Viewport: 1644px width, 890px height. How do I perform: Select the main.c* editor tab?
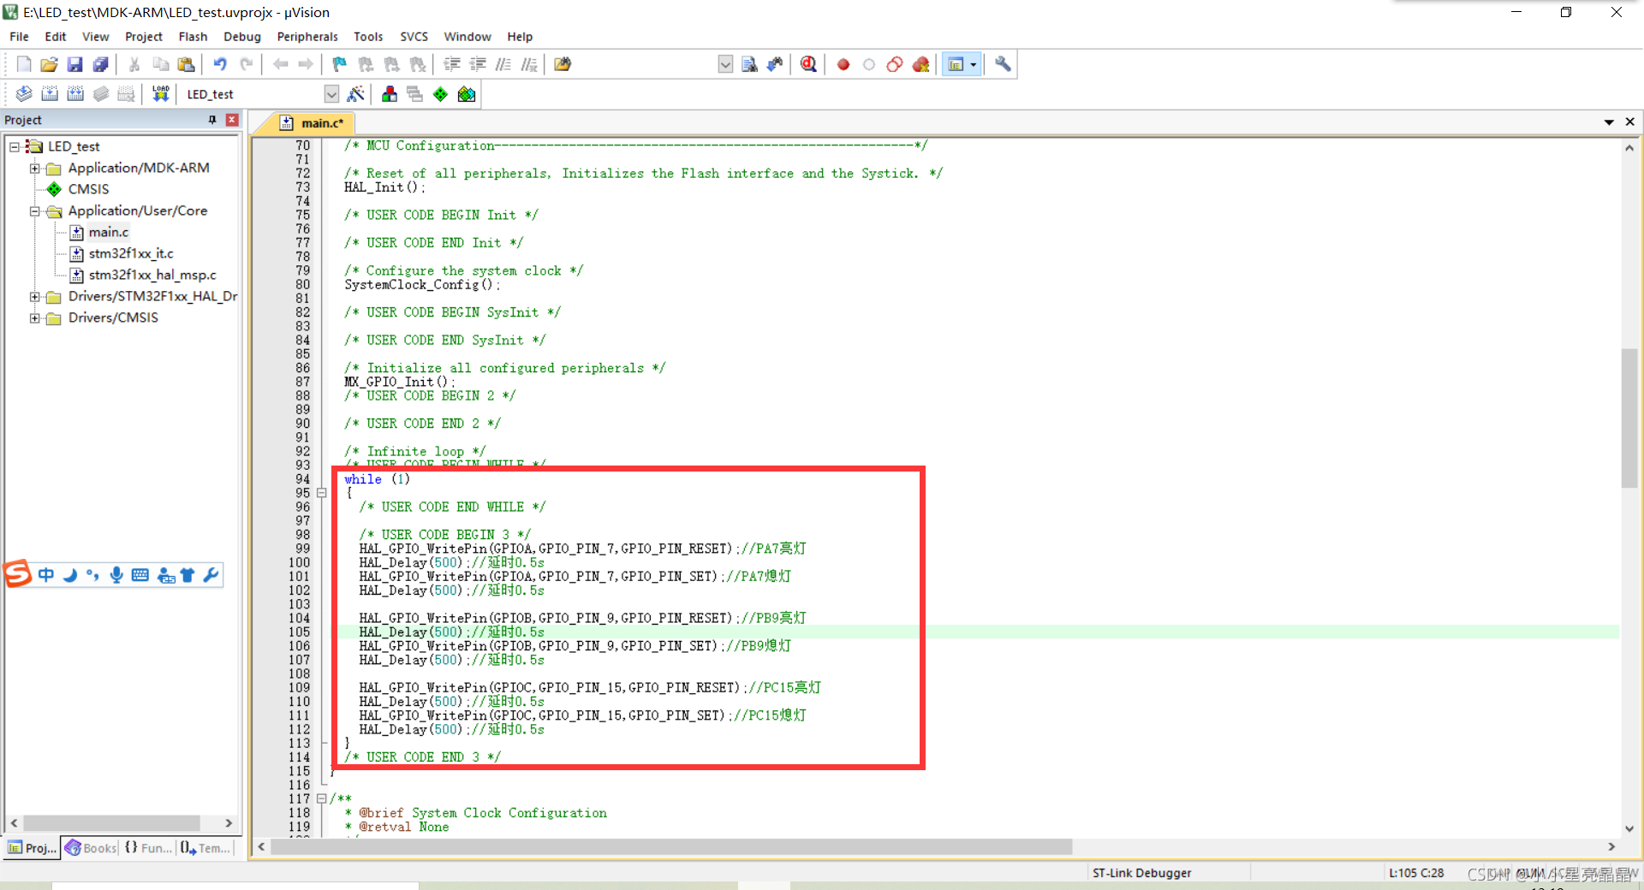pyautogui.click(x=313, y=123)
